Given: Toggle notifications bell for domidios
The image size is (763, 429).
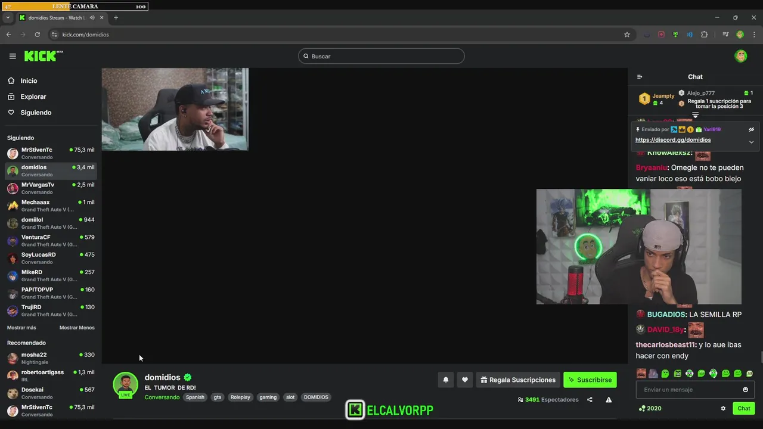Looking at the screenshot, I should [x=445, y=380].
